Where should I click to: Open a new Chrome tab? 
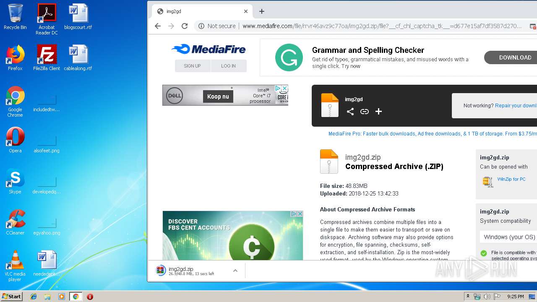coord(262,11)
